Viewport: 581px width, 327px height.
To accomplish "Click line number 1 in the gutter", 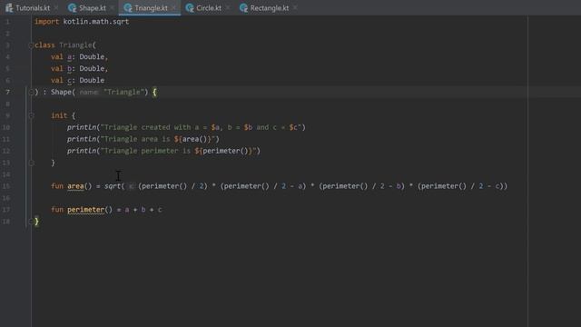I will (7, 22).
